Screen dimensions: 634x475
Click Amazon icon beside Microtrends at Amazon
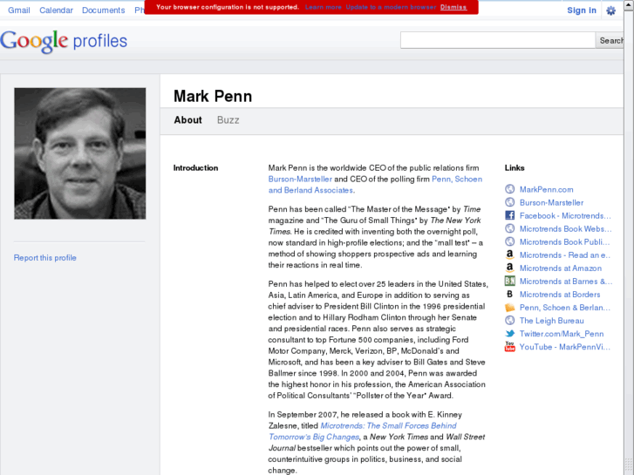[x=510, y=268]
